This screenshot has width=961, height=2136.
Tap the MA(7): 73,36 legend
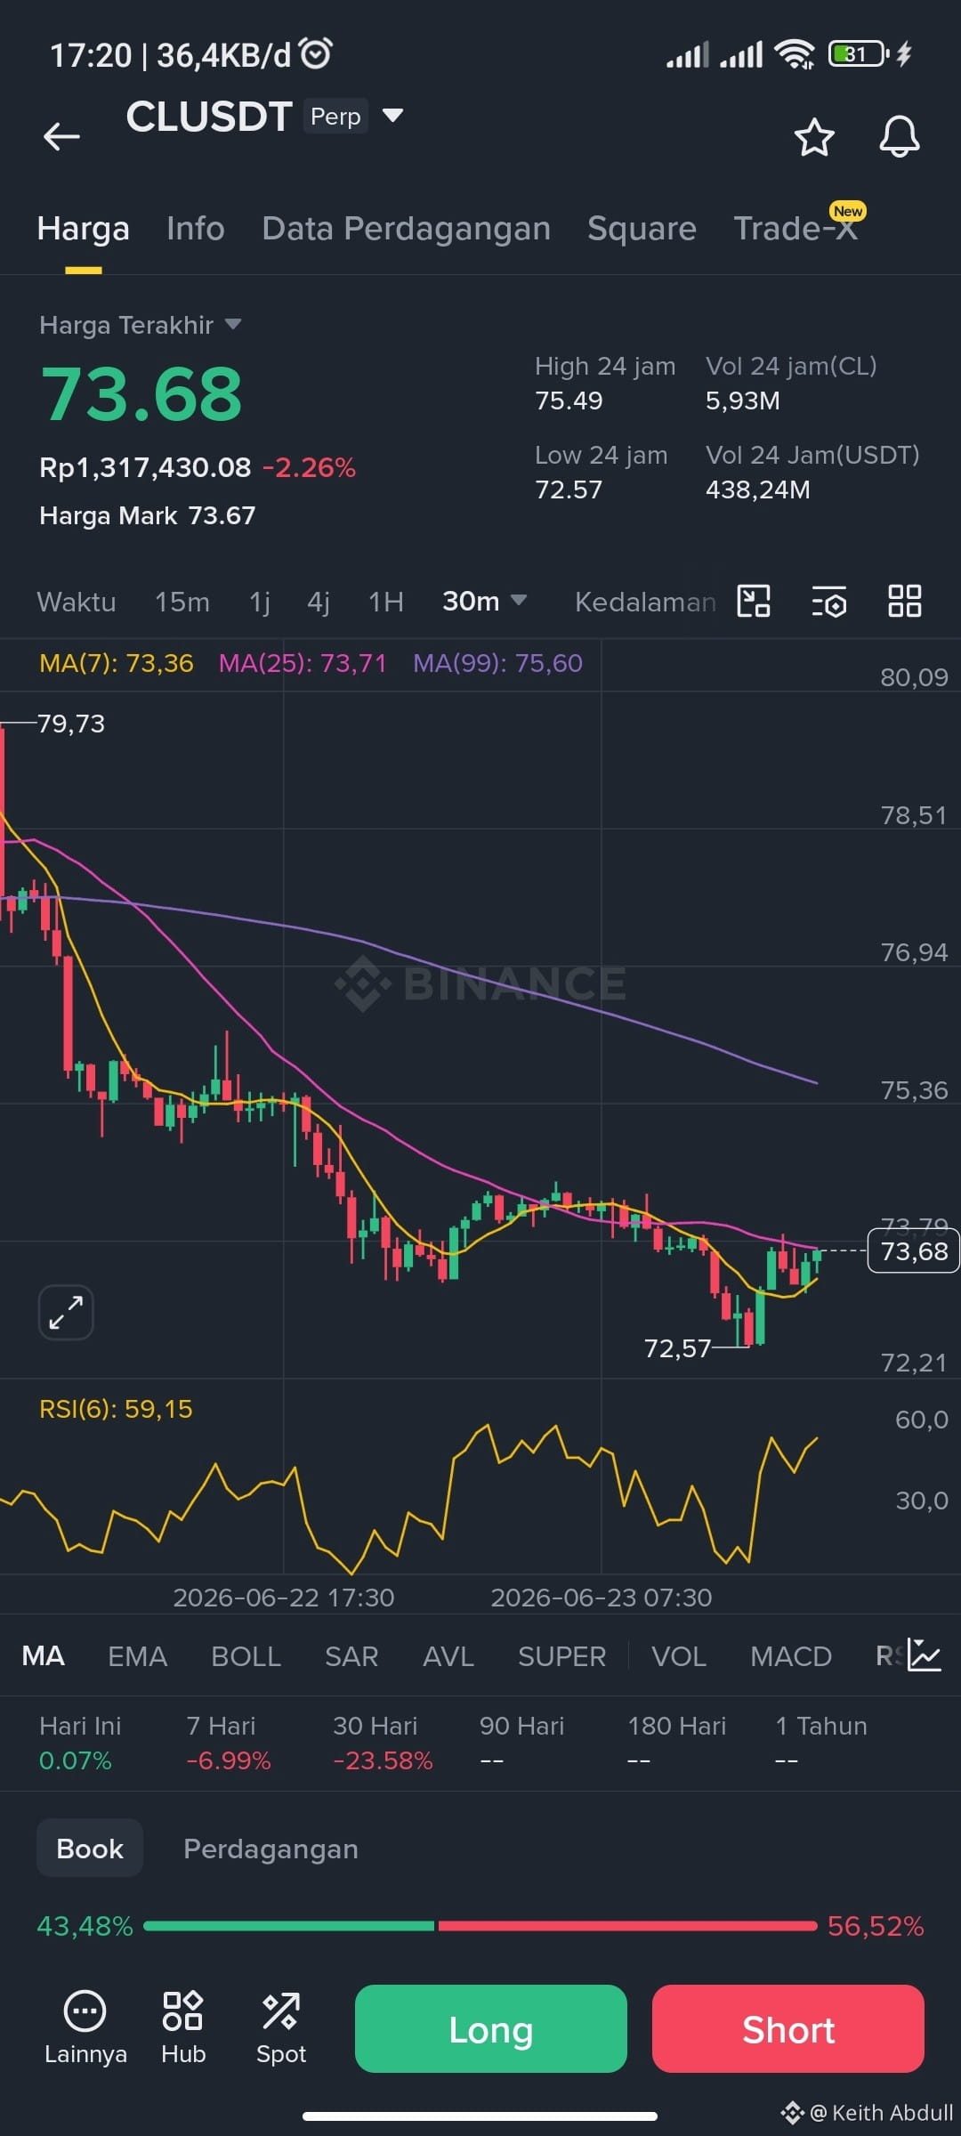click(x=117, y=663)
